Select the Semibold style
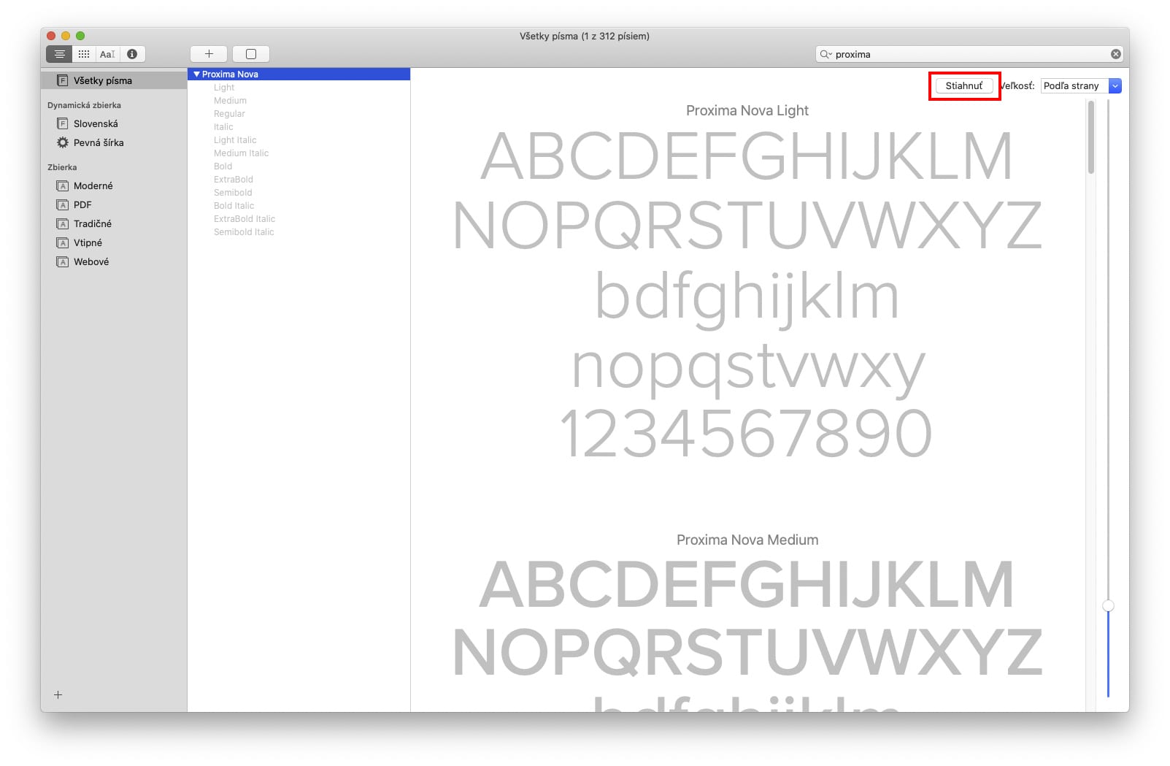Image resolution: width=1170 pixels, height=766 pixels. click(x=233, y=193)
